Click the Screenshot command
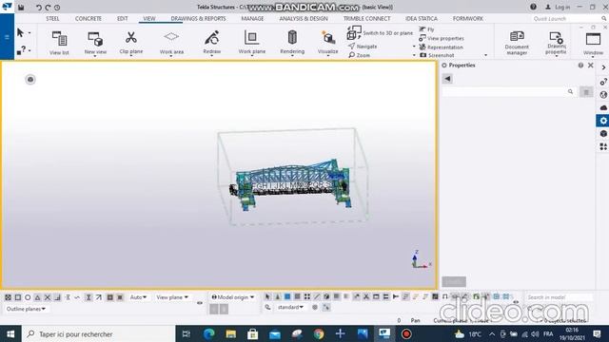The image size is (609, 342). [438, 55]
